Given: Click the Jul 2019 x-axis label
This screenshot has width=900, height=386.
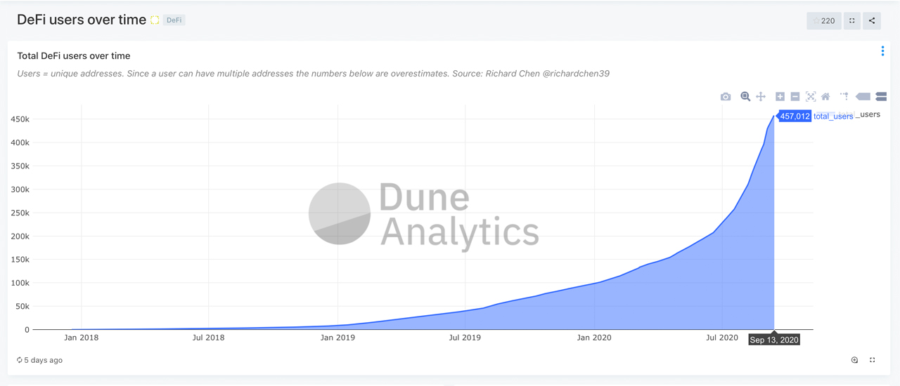Looking at the screenshot, I should coord(465,338).
